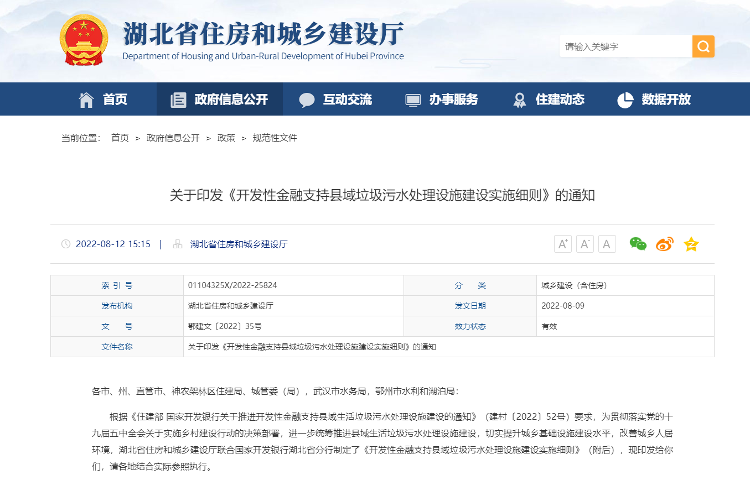Screen dimensions: 750x480
Task: Reset font size with plain A button
Action: click(607, 244)
